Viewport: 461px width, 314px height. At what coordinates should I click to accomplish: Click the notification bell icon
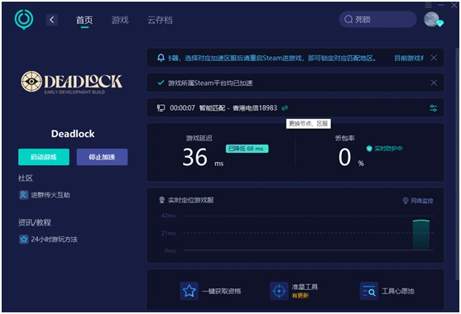click(161, 58)
